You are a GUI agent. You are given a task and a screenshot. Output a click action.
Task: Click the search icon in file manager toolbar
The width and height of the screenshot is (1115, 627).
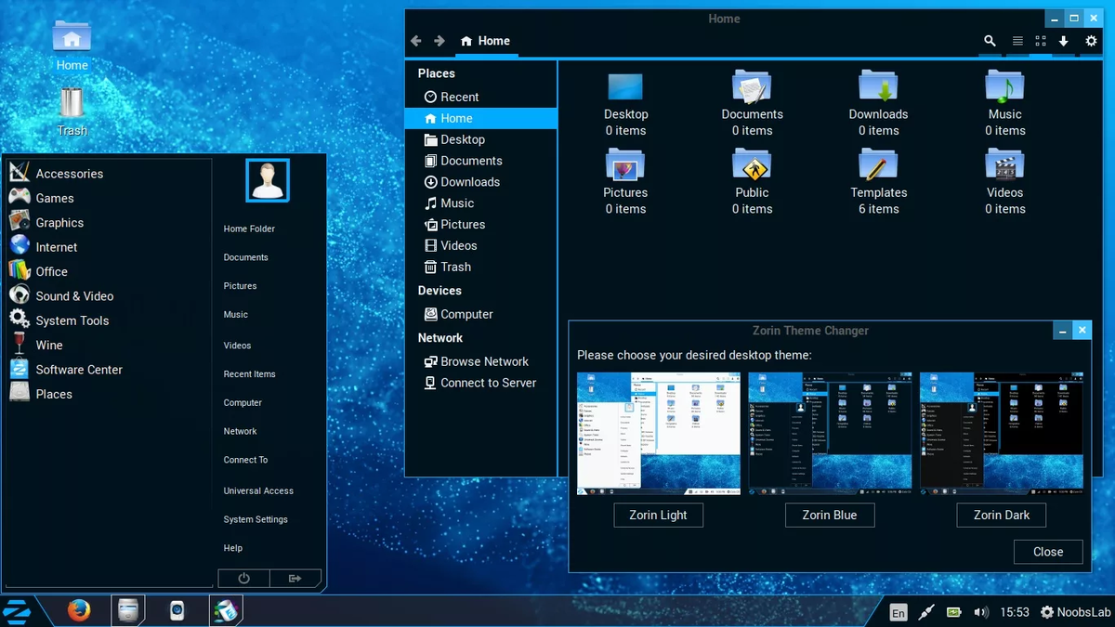[990, 41]
